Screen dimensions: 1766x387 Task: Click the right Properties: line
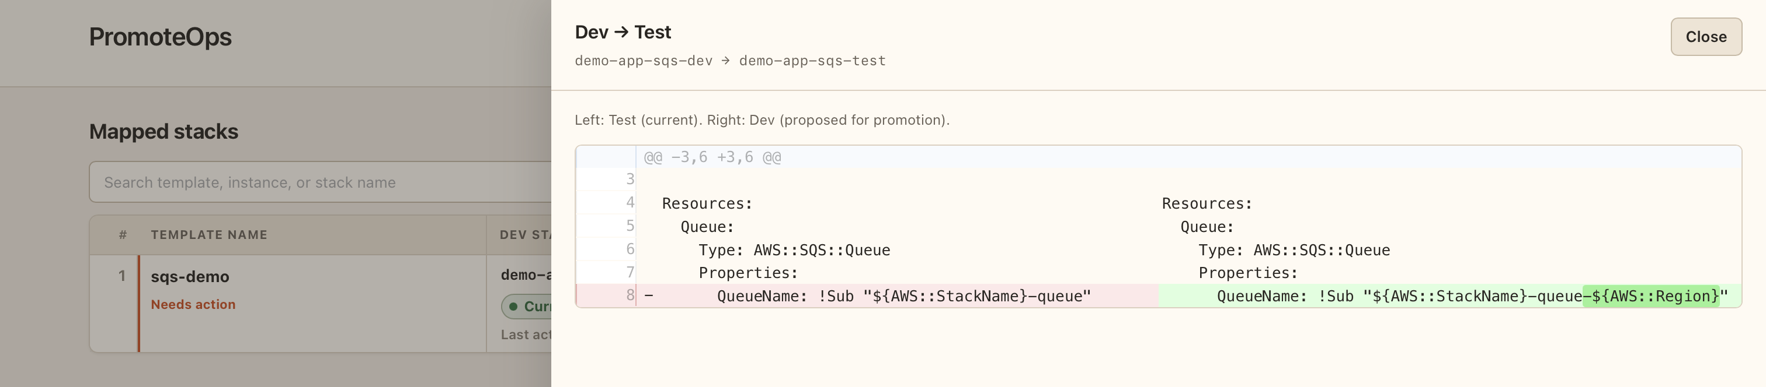click(x=1248, y=273)
